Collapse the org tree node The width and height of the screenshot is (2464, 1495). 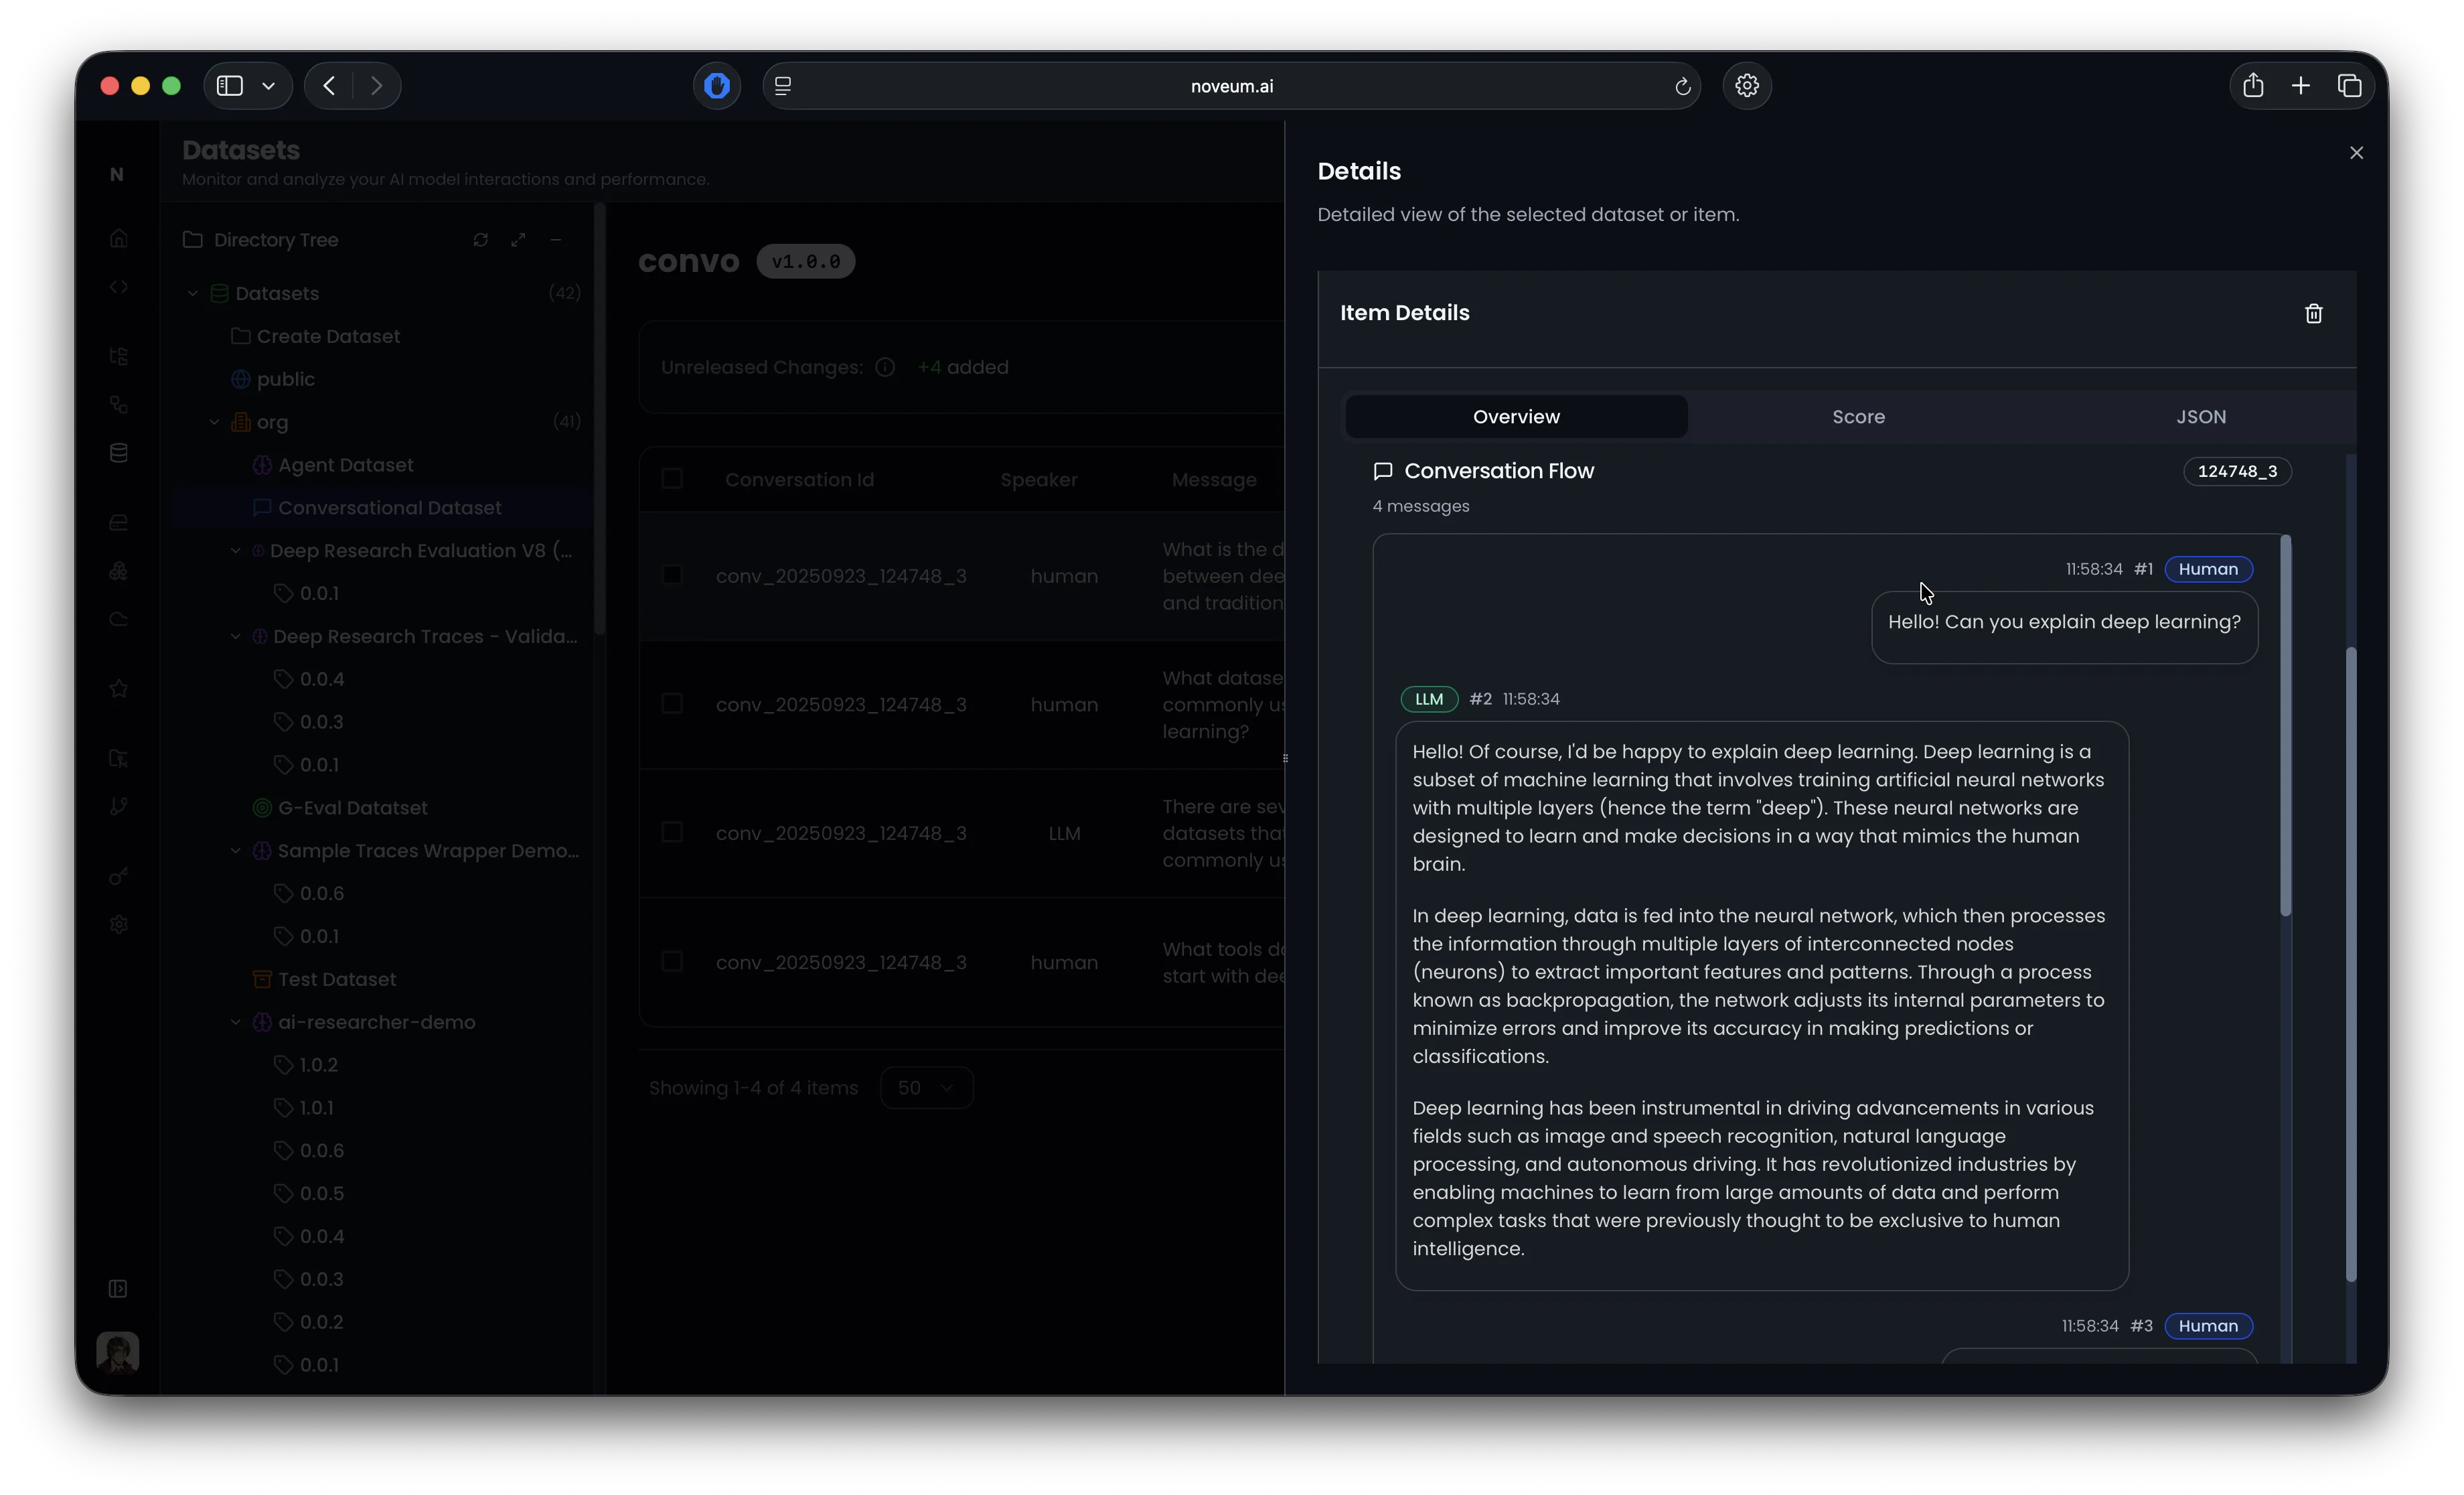(214, 422)
